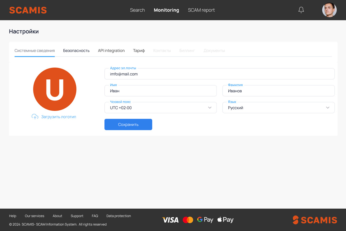Viewport: 346px width, 231px height.
Task: Click the Google Pay icon
Action: [x=205, y=220]
